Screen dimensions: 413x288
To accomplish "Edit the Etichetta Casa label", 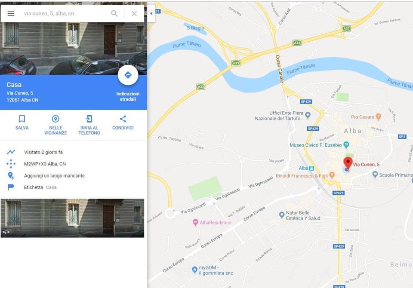I will pos(40,187).
